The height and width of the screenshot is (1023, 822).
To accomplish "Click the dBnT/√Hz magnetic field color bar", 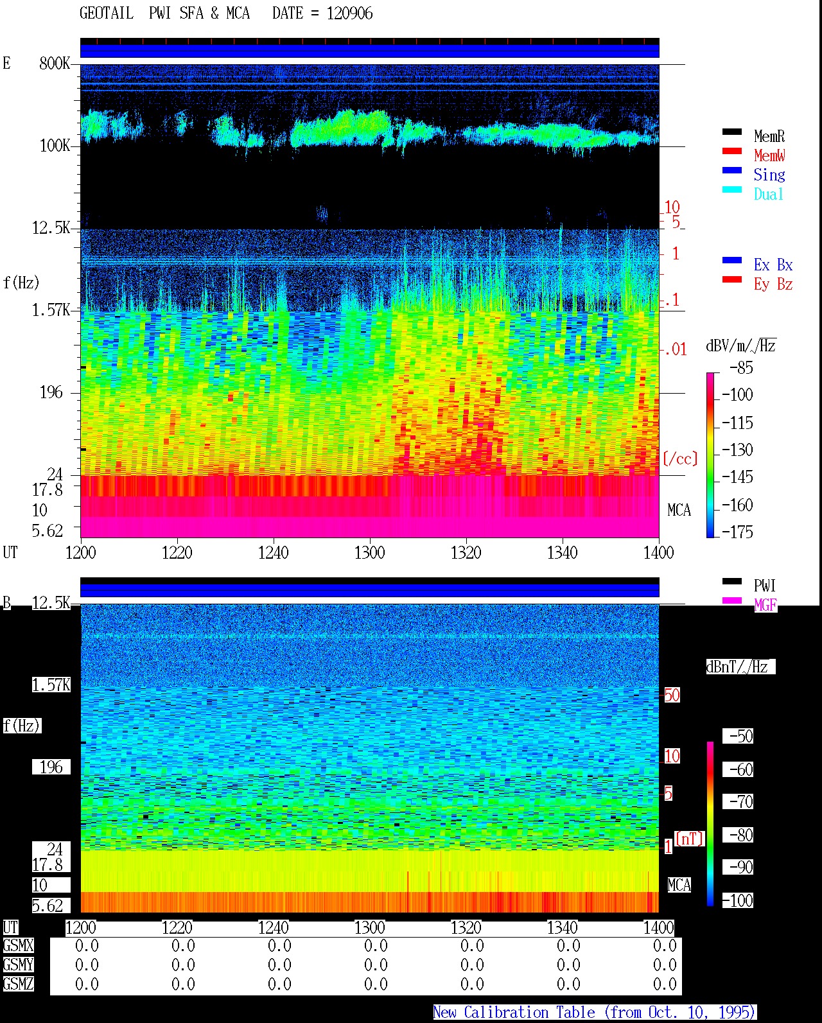I will click(710, 824).
